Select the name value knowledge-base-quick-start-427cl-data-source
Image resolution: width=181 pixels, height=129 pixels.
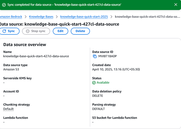click(36, 56)
